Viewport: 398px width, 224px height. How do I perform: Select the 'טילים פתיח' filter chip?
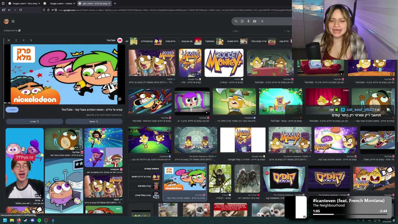point(170,41)
